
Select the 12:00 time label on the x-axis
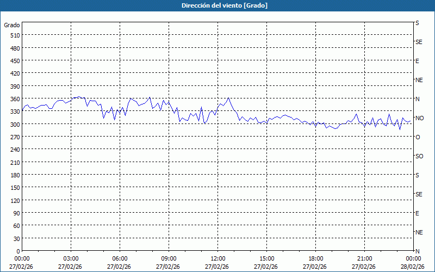pos(217,258)
